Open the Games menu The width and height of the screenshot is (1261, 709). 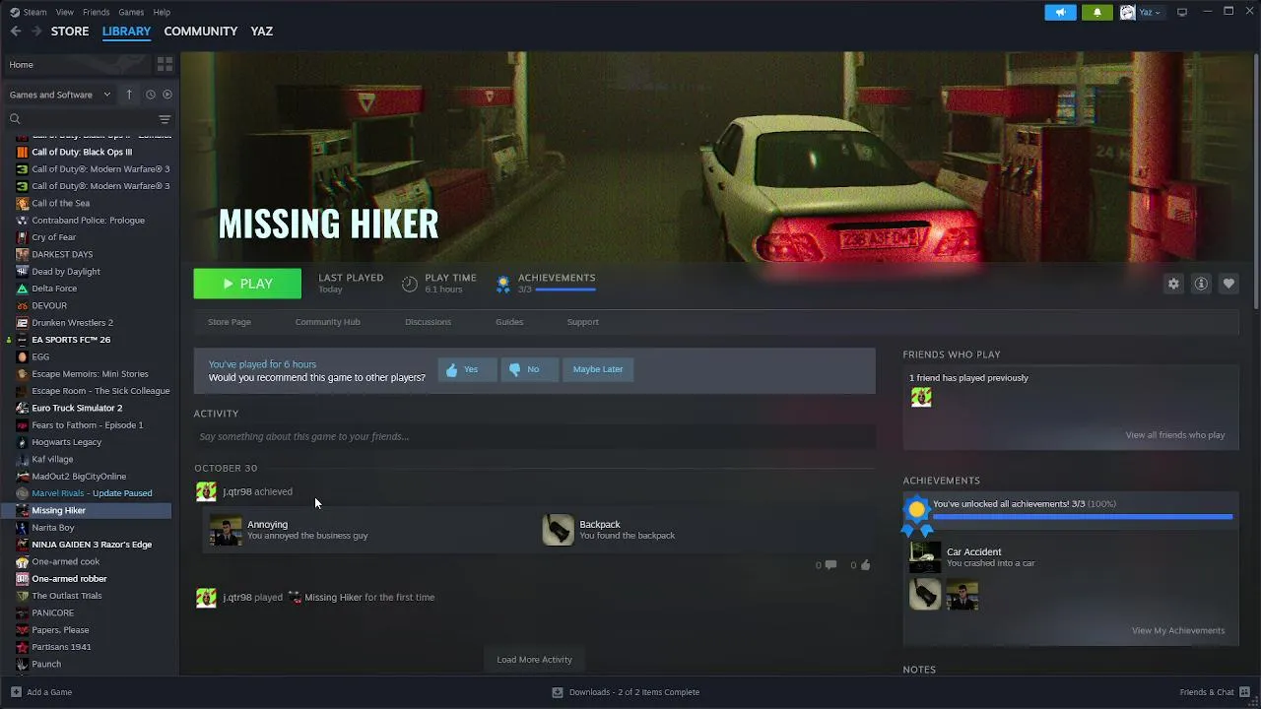(x=131, y=12)
